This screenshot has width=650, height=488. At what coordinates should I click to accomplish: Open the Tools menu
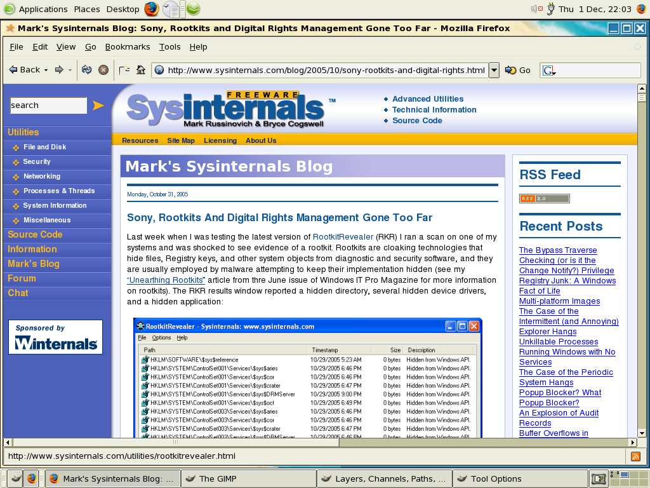[169, 47]
